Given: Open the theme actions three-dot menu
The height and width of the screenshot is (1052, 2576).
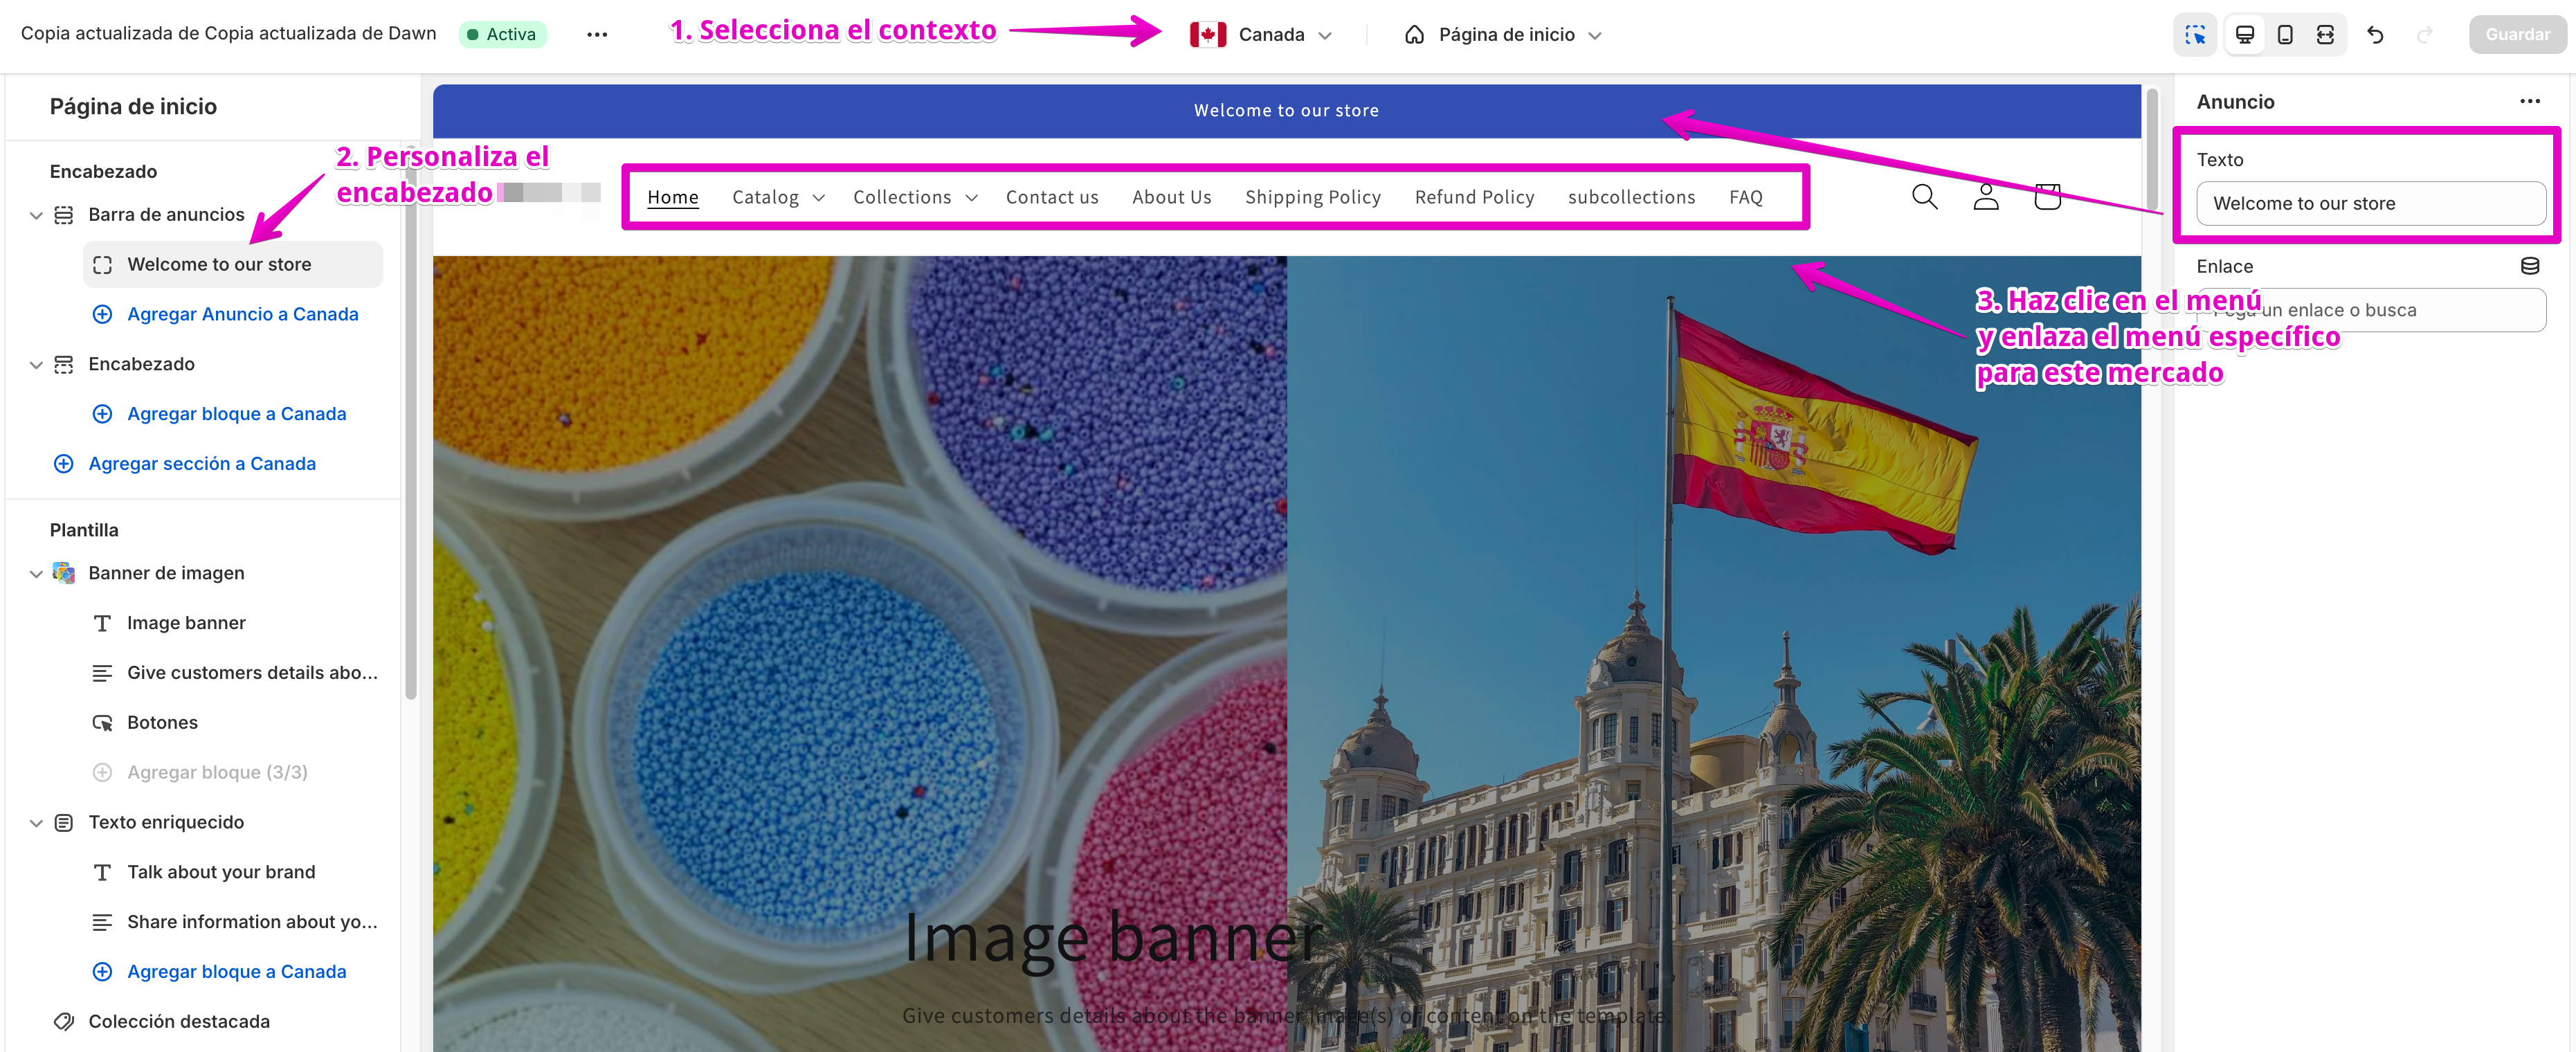Looking at the screenshot, I should [597, 34].
